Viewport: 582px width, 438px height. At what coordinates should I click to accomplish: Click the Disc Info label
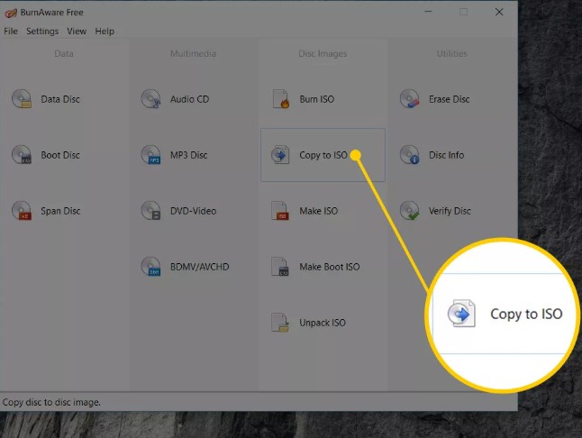pos(447,155)
